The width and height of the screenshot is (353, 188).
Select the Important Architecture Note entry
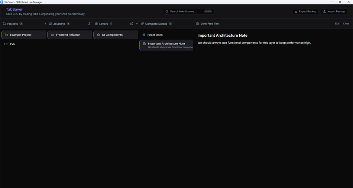(166, 45)
